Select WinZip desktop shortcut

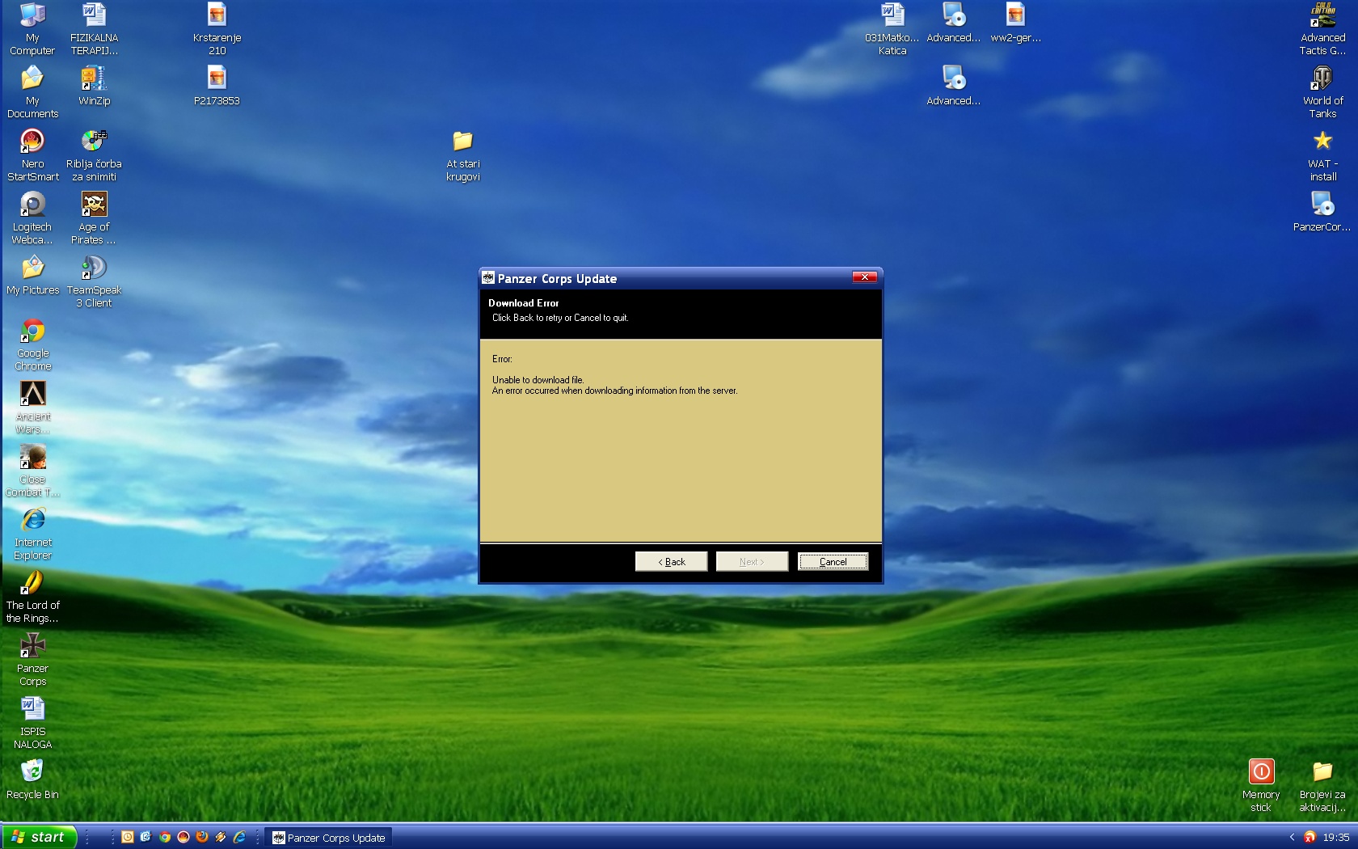tap(94, 86)
